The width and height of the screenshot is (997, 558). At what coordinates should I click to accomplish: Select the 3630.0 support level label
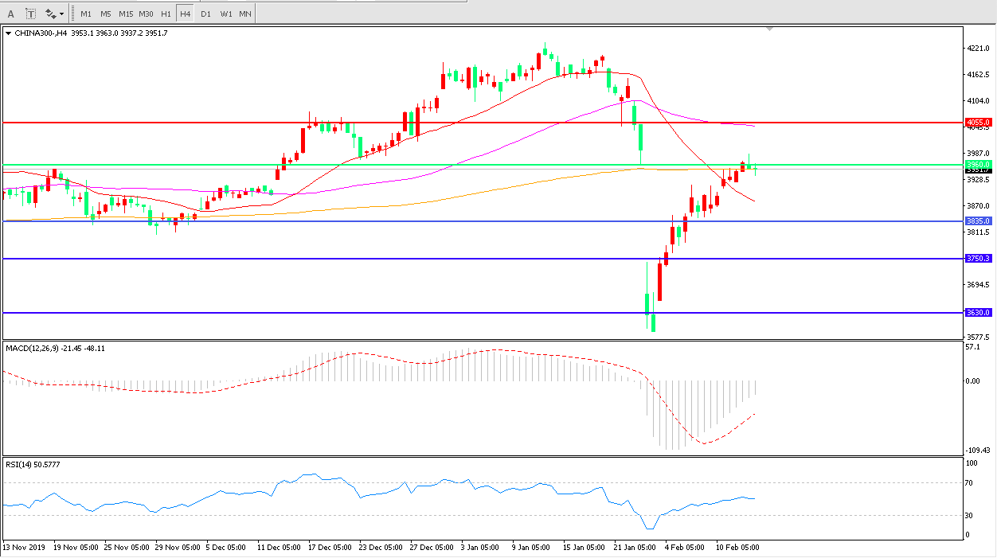tap(977, 313)
